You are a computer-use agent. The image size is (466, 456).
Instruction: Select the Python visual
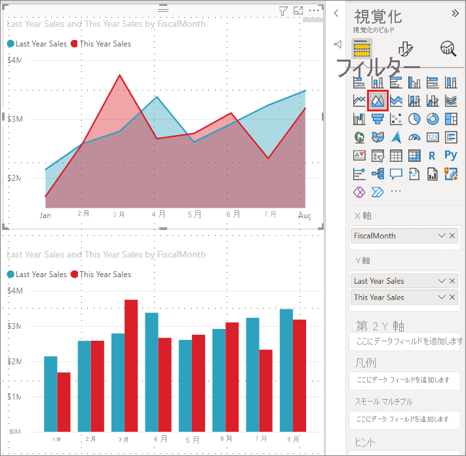click(x=451, y=155)
